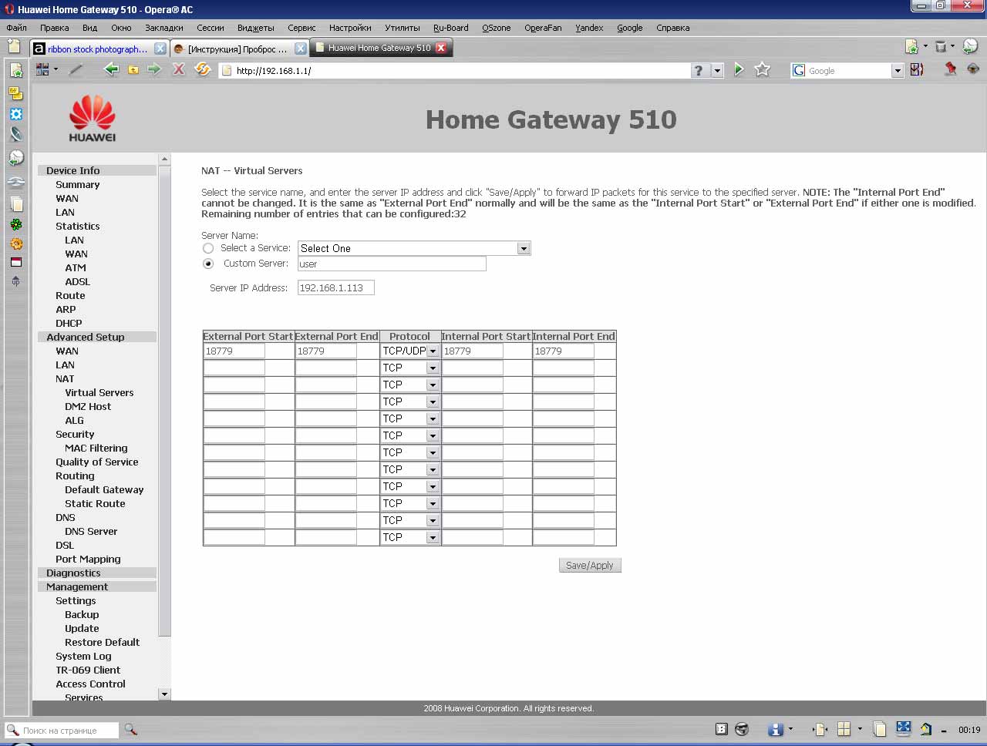Open the 'Virtual Servers' link under NAT
Viewport: 987px width, 746px height.
(99, 392)
